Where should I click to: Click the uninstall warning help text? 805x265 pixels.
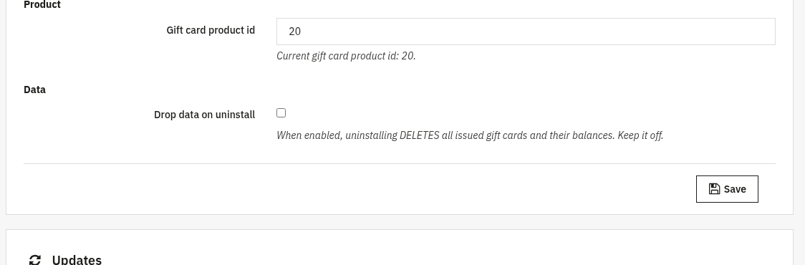470,135
